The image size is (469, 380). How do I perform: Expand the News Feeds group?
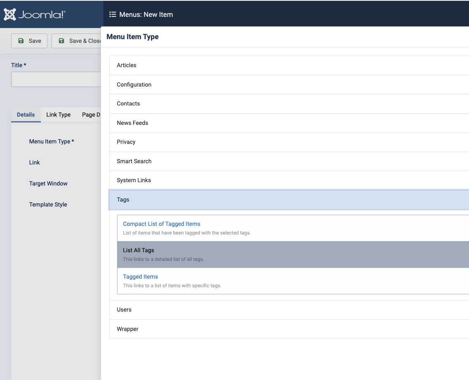(x=289, y=123)
